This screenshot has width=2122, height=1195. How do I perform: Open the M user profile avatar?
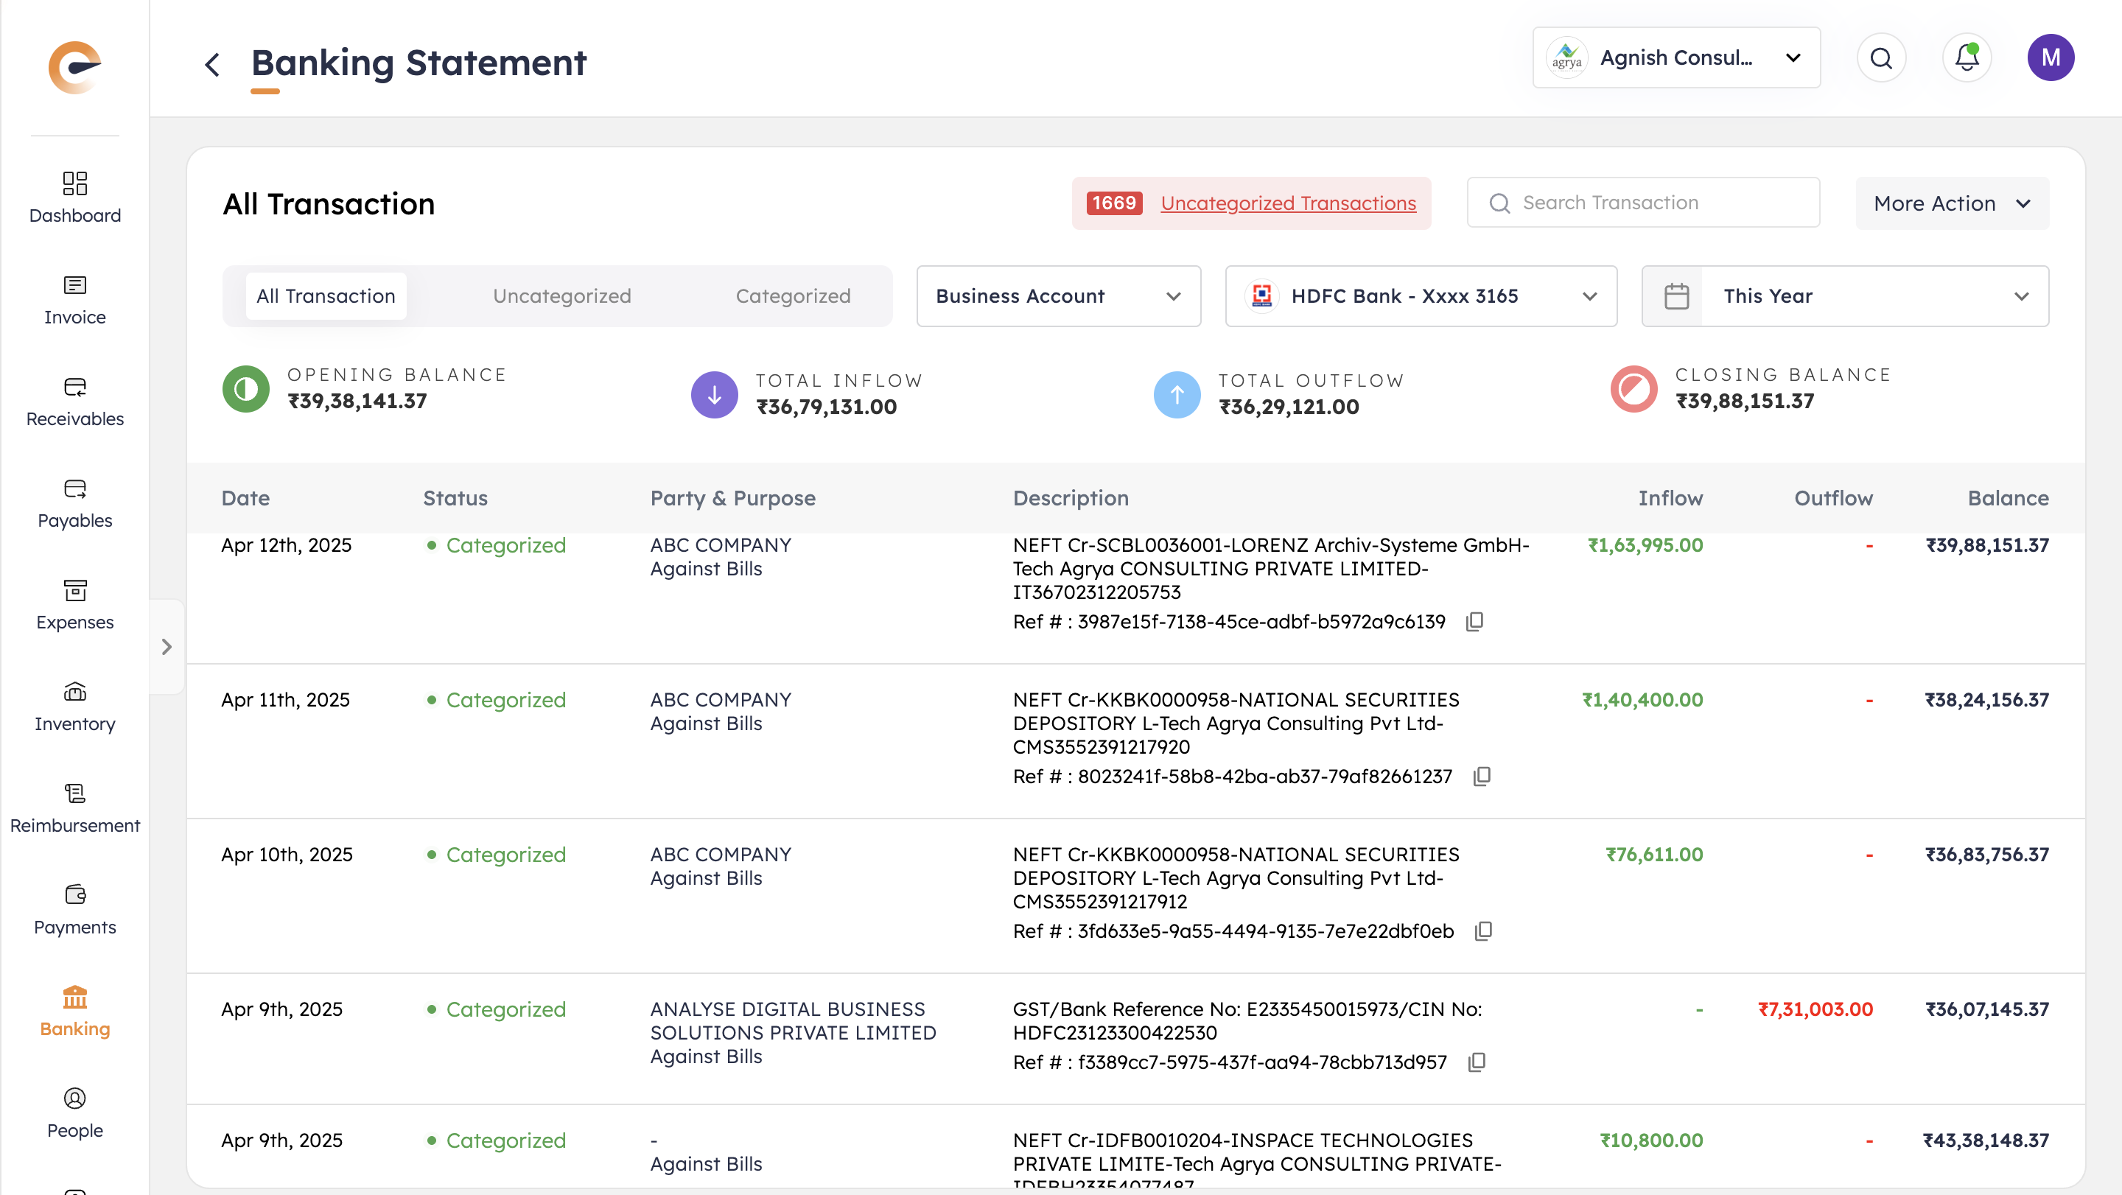(2050, 57)
